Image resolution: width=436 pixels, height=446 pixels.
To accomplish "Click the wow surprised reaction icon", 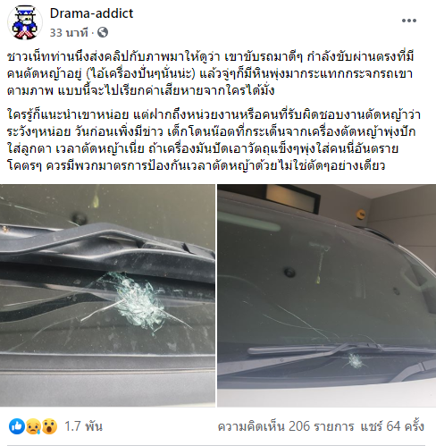I will coord(49,426).
